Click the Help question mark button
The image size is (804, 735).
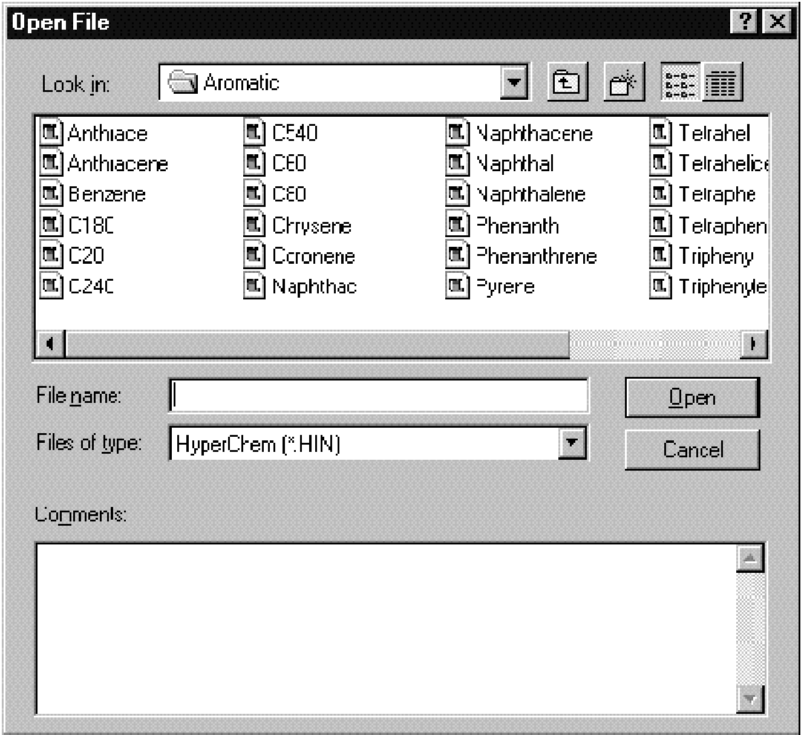coord(745,22)
